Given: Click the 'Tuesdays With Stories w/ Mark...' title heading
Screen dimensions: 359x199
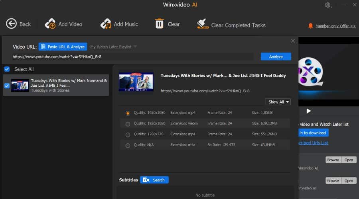Looking at the screenshot, I should [x=223, y=76].
